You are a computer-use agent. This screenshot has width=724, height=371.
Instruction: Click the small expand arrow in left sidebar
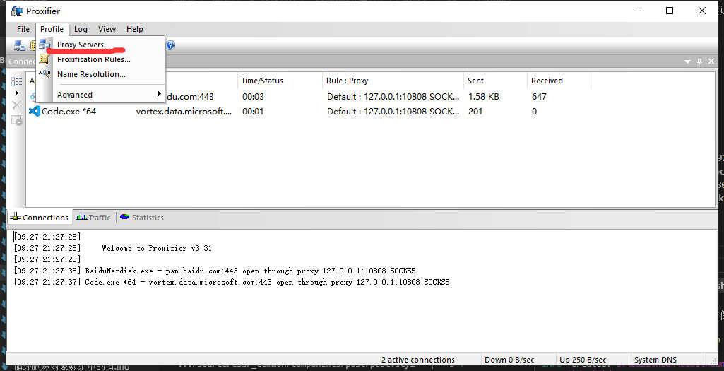(17, 93)
